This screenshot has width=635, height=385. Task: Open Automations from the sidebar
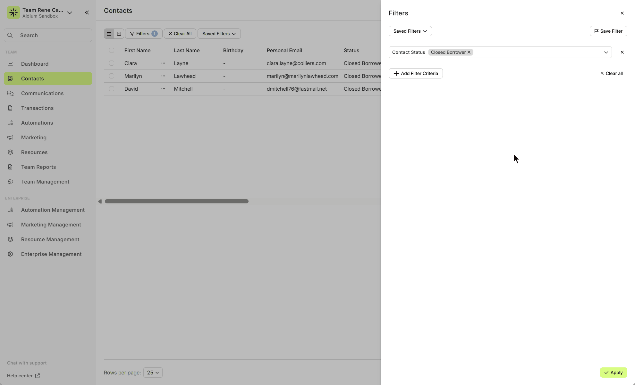(x=37, y=123)
